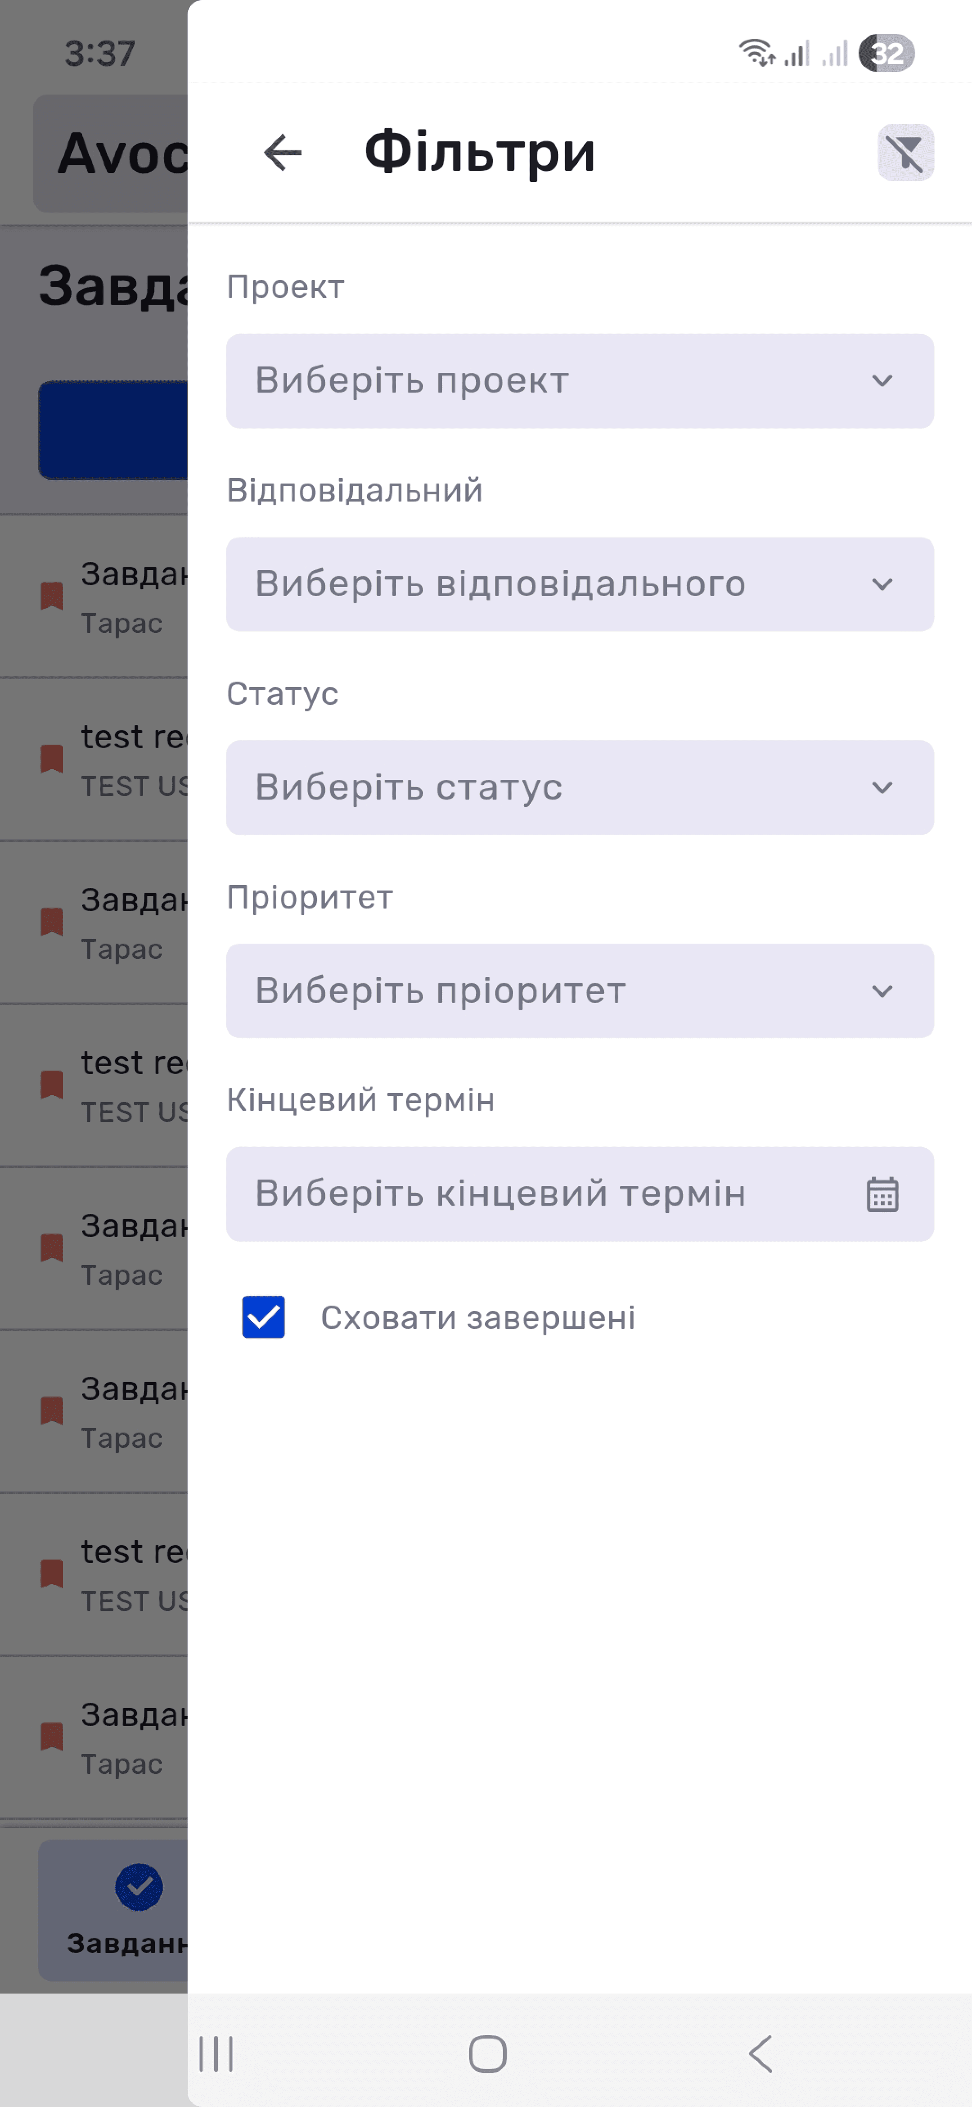Expand the Виберіть пріоритет dropdown chevron

(882, 991)
